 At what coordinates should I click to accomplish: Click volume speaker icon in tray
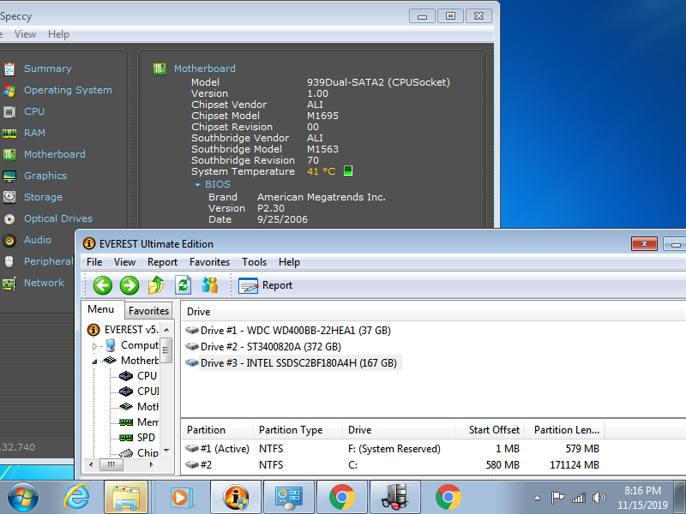pos(599,498)
